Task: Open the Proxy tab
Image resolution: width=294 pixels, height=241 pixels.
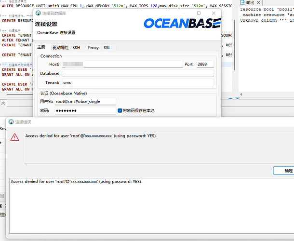Action: pos(93,48)
